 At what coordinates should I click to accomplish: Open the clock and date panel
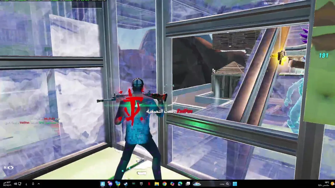(x=7, y=184)
